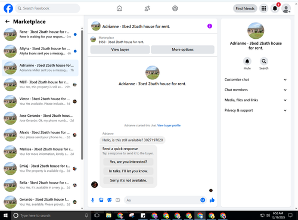The height and width of the screenshot is (220, 298).
Task: Open the Groups icon in top navigation
Action: pyautogui.click(x=175, y=8)
